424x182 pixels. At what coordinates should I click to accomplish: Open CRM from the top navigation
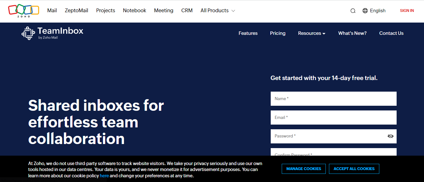pos(187,11)
